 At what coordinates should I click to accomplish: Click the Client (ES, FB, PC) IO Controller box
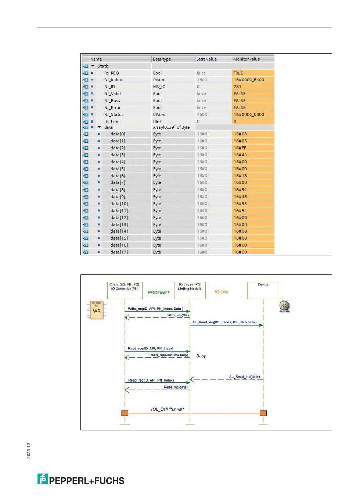click(125, 291)
